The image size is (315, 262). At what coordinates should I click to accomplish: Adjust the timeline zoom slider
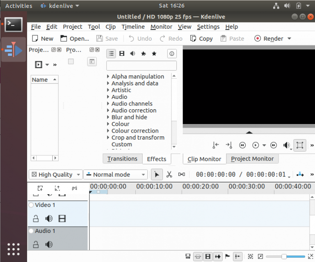click(x=284, y=257)
